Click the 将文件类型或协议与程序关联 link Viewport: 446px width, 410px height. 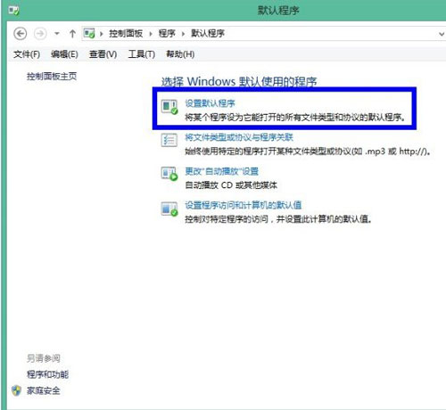(239, 137)
